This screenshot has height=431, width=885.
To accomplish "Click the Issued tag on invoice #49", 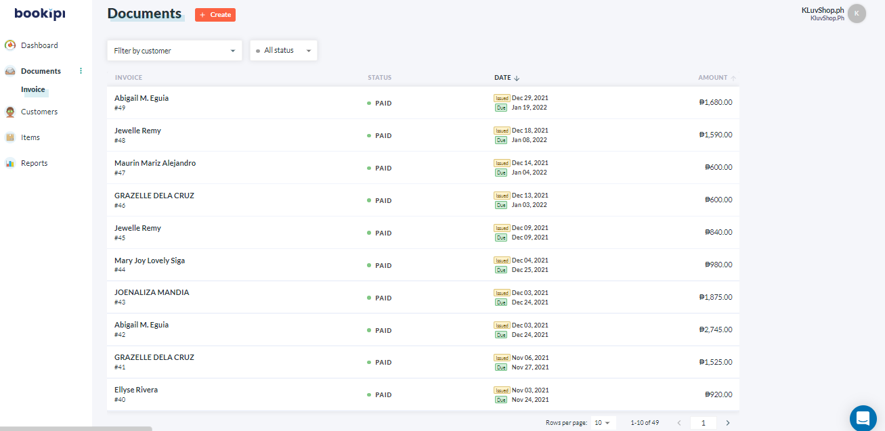I will [x=502, y=98].
